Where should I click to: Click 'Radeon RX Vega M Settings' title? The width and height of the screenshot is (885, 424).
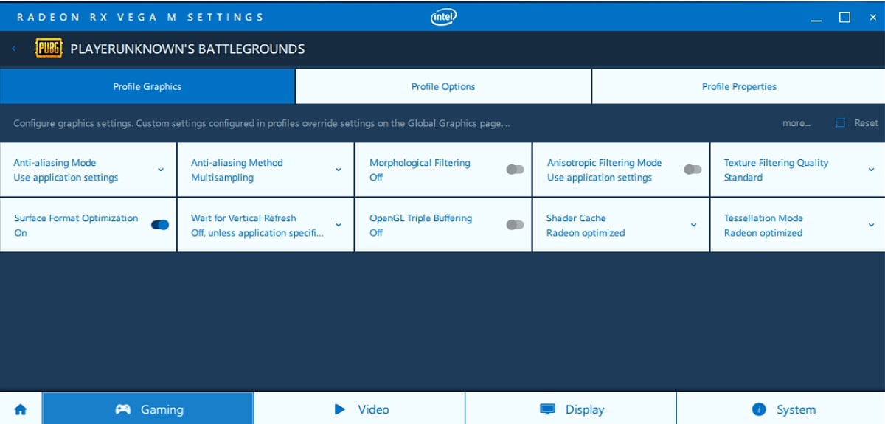coord(140,17)
